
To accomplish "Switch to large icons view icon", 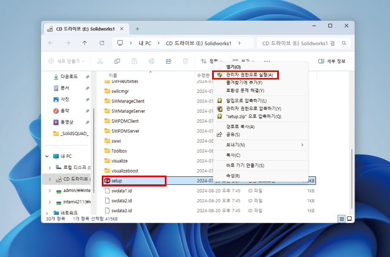I will tap(349, 219).
